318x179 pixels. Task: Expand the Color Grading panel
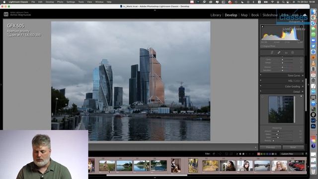tap(303, 87)
